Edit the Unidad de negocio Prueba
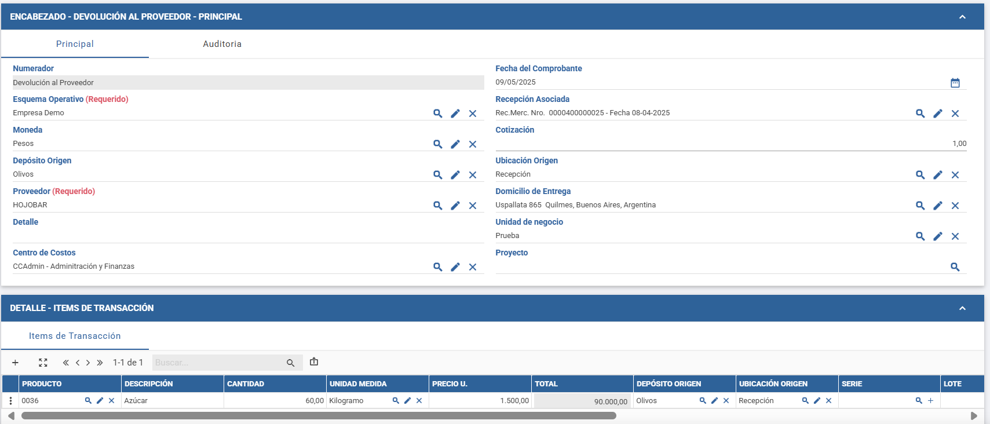The height and width of the screenshot is (424, 990). coord(938,236)
